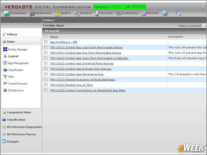This screenshot has height=155, width=207.
Task: Check the Control App Execute from Browser row
Action: point(46,69)
